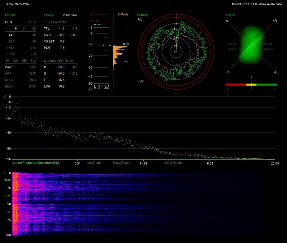287x243 pixels.
Task: Select the 48 sample rate
Action: (x=34, y=35)
